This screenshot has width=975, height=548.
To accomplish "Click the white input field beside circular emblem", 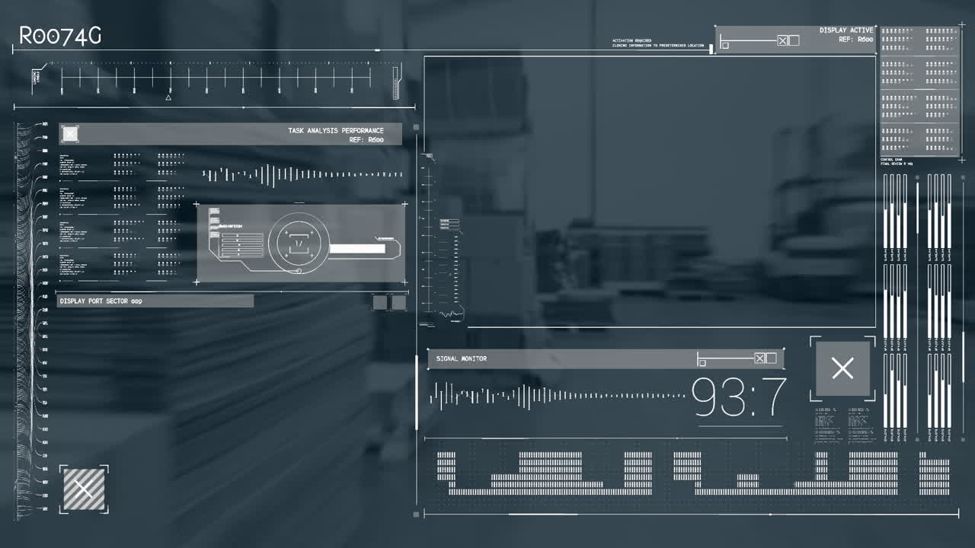I will tap(356, 249).
